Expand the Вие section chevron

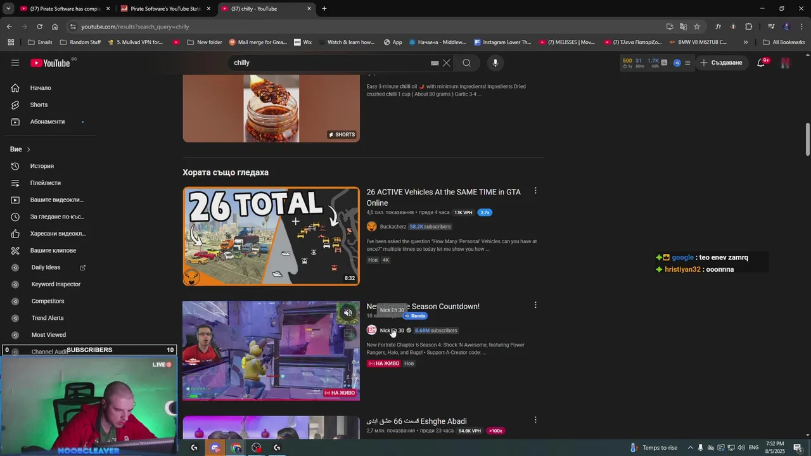click(29, 149)
